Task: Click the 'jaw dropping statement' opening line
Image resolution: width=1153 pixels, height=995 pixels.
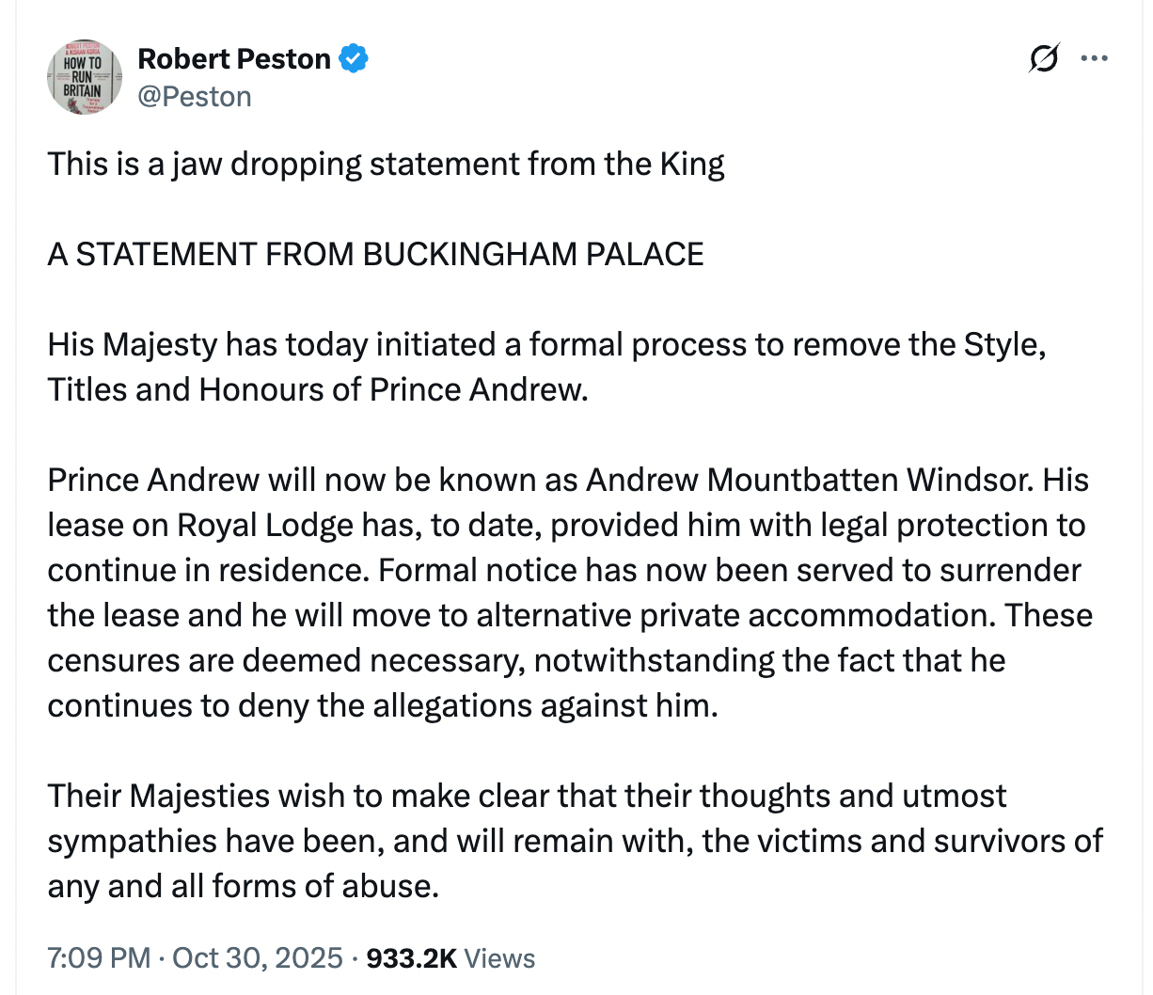Action: tap(386, 165)
